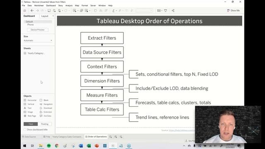This screenshot has height=149, width=265.
Task: Open the Map menu
Action: [77, 5]
